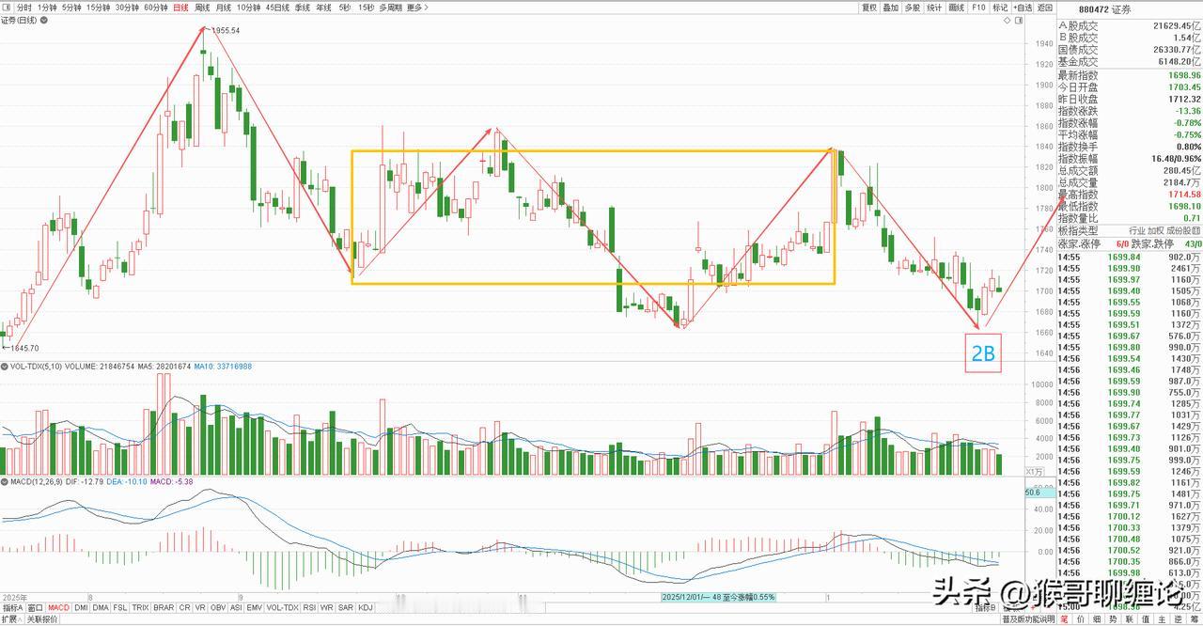Open 成份股圖 constituent stocks link
Screen dimensions: 1203x626
[1184, 230]
